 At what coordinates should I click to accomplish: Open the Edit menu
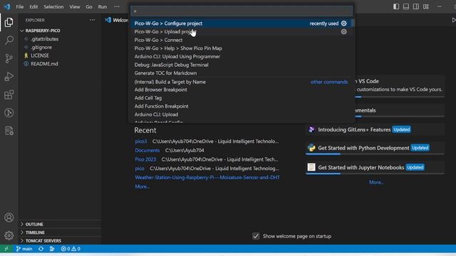point(33,6)
